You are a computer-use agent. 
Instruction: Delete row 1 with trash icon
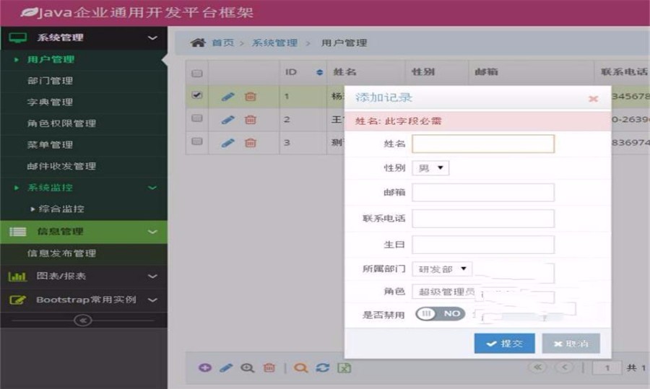[x=251, y=97]
